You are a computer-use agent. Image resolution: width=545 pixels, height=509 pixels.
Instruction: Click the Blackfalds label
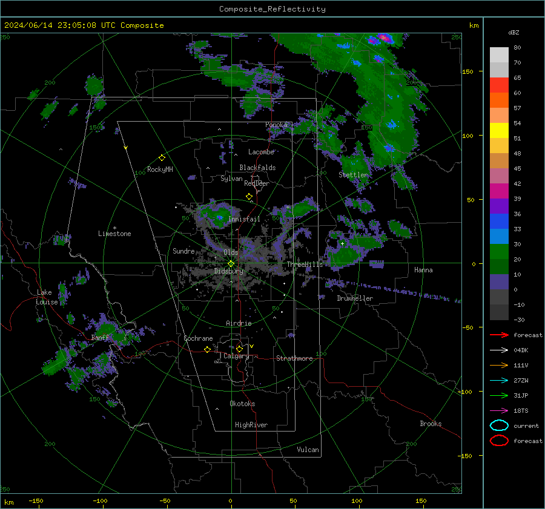coord(257,168)
